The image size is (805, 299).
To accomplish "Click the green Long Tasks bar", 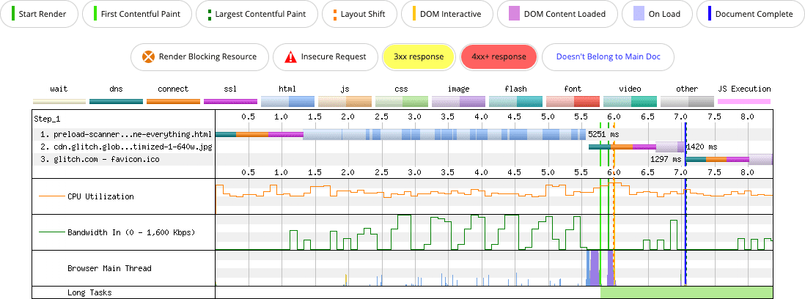I will 686,292.
